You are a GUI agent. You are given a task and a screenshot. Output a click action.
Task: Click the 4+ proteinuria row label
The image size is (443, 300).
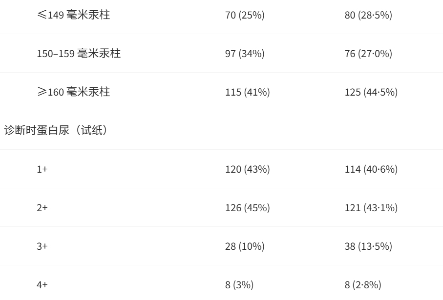click(x=42, y=284)
